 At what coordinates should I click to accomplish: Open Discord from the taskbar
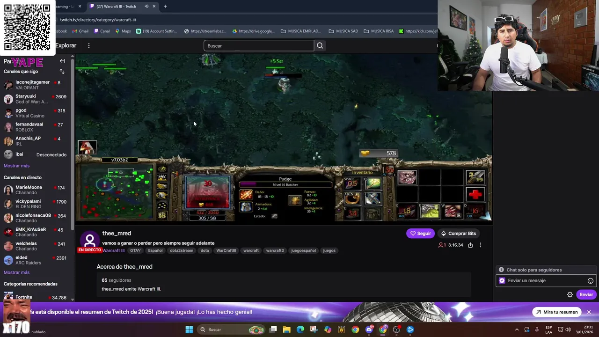coord(369,330)
